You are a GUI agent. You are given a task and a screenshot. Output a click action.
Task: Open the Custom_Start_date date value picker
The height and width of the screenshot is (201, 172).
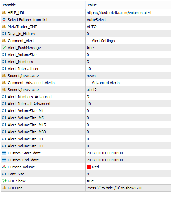[x=129, y=153]
